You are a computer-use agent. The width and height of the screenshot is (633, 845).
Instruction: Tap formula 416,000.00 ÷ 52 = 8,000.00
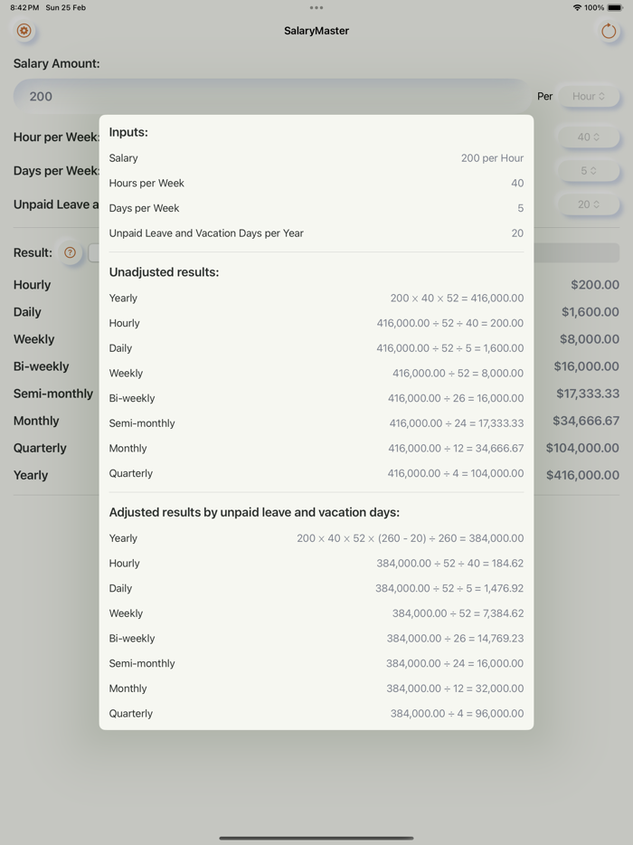(458, 373)
